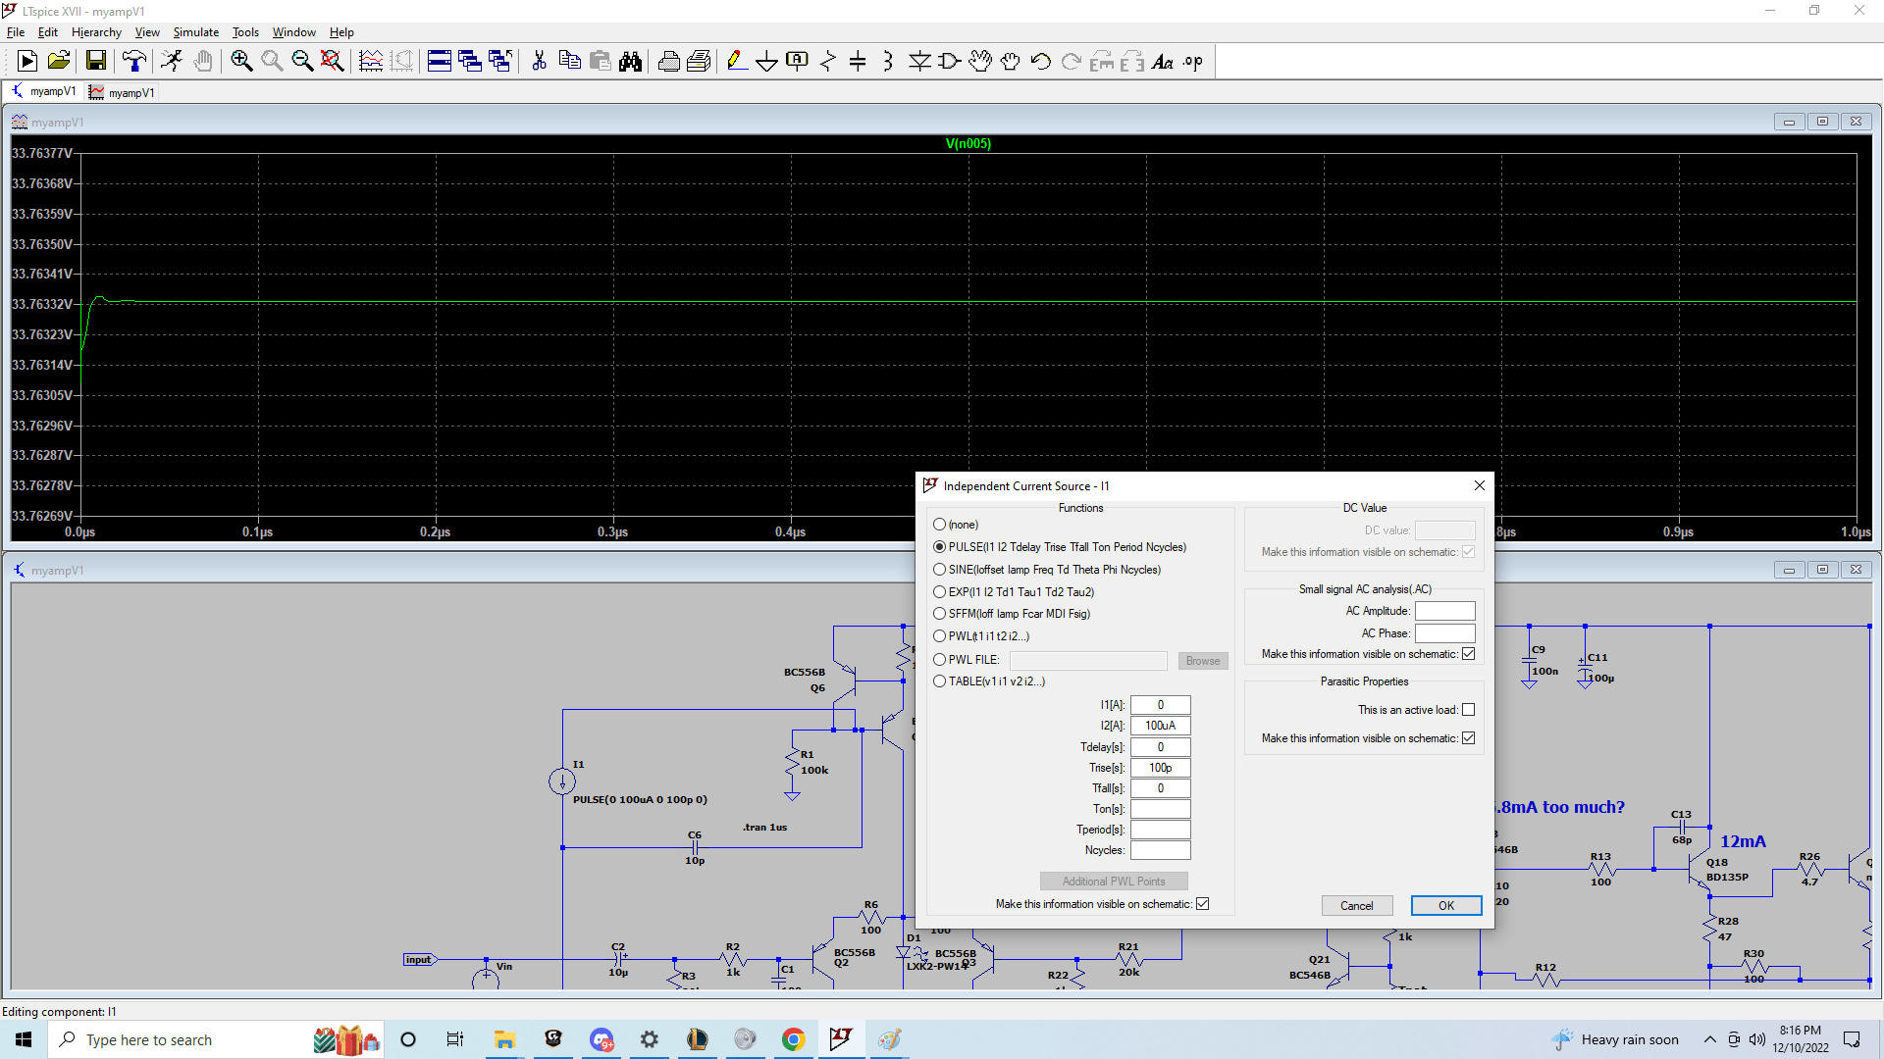This screenshot has width=1884, height=1059.
Task: Click the V(n005) trace label
Action: click(968, 143)
